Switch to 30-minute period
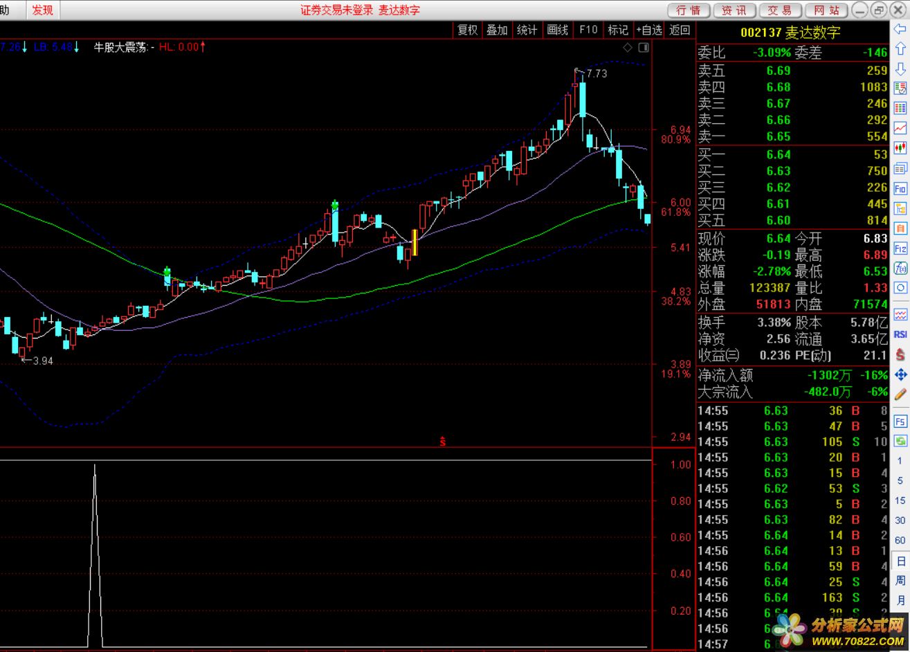910x652 pixels. point(900,520)
